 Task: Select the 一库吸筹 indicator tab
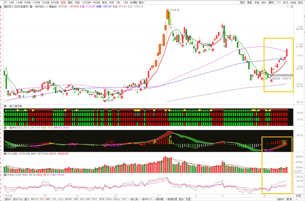click(158, 199)
